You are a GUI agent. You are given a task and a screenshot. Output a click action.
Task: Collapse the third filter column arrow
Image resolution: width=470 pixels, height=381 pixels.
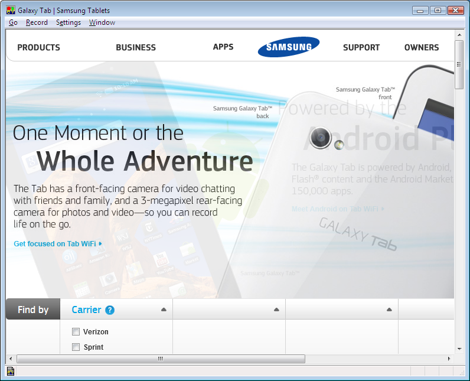coord(389,310)
